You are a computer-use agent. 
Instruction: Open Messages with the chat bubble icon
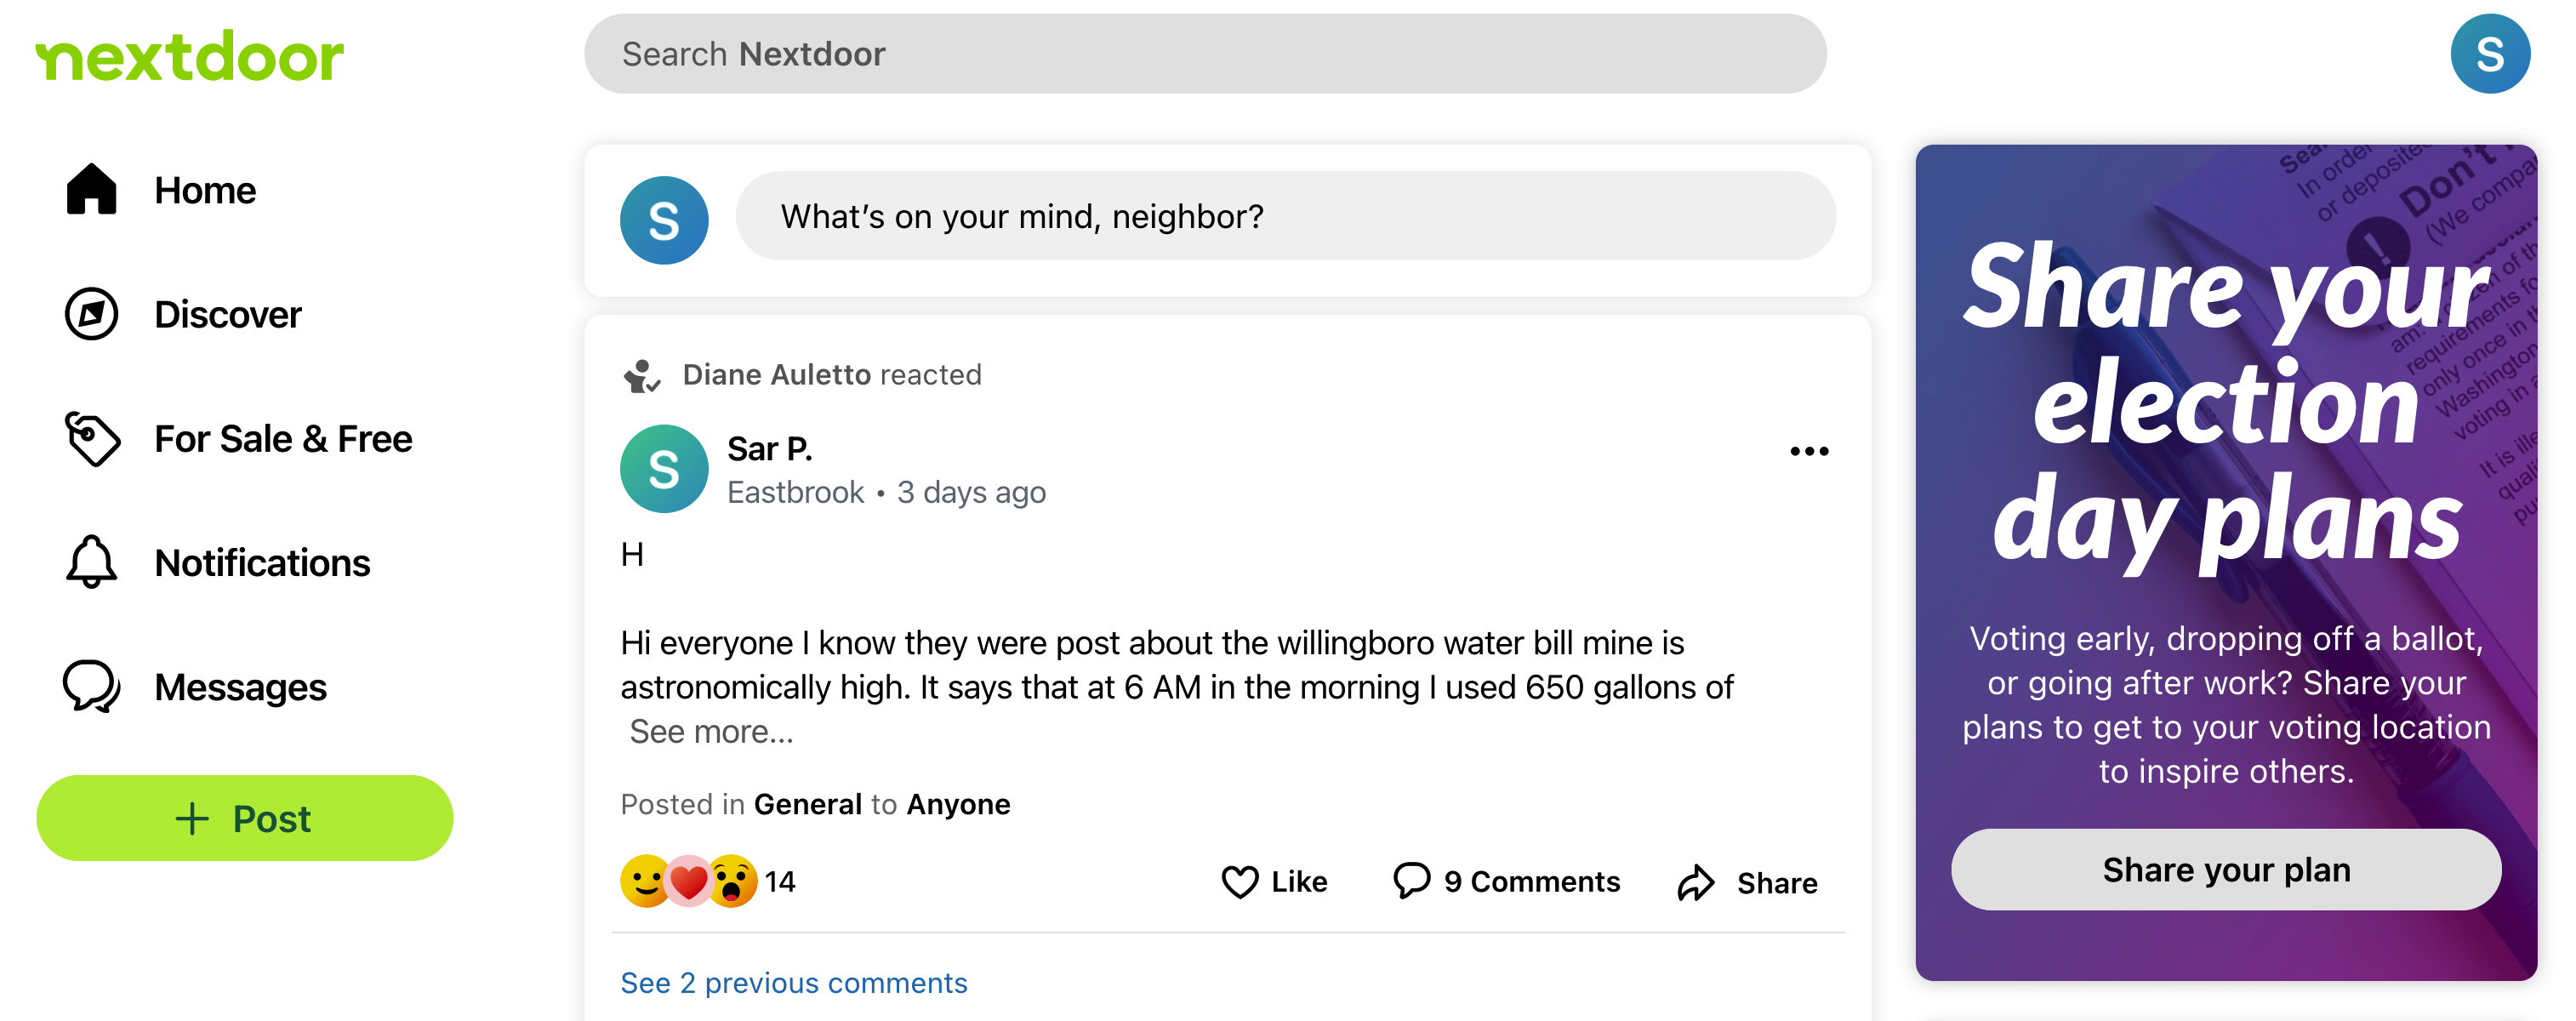click(92, 687)
